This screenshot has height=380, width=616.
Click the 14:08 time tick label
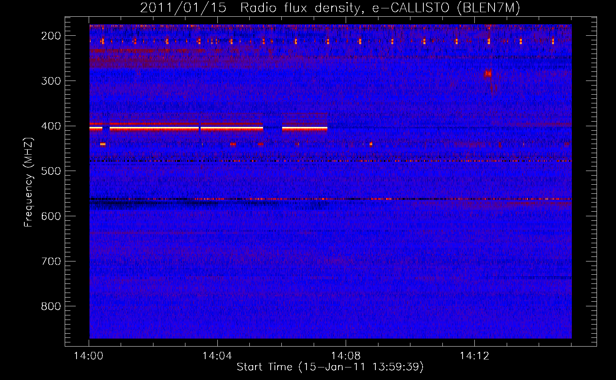tap(346, 356)
